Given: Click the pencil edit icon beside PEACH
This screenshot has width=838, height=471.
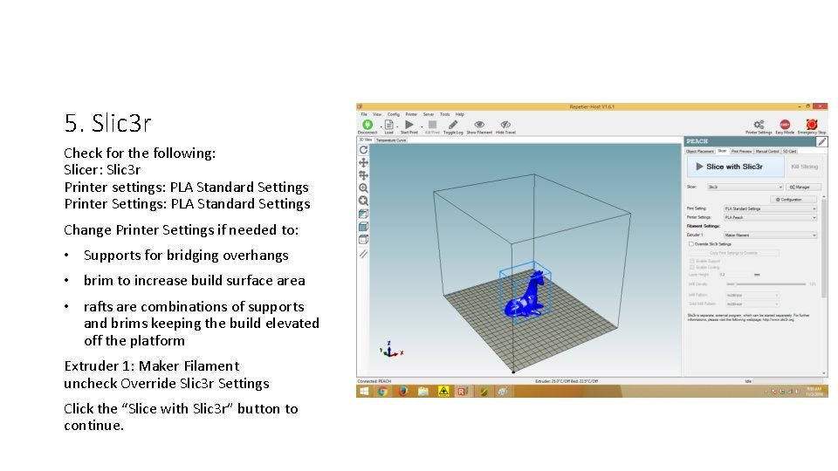Looking at the screenshot, I should pyautogui.click(x=822, y=141).
